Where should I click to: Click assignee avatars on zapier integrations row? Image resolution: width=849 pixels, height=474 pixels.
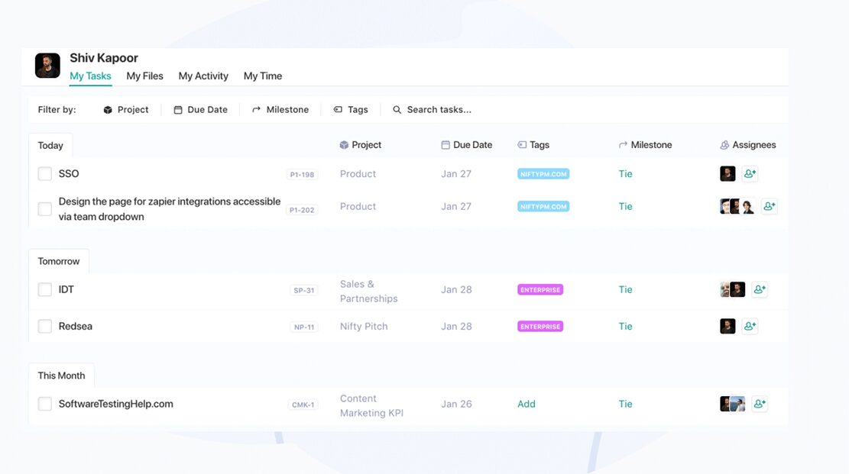coord(737,206)
